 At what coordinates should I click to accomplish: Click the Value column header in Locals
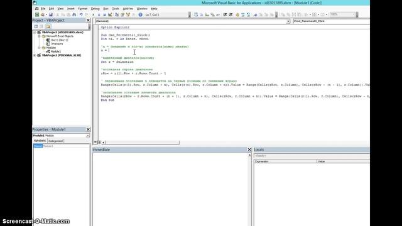(344, 161)
